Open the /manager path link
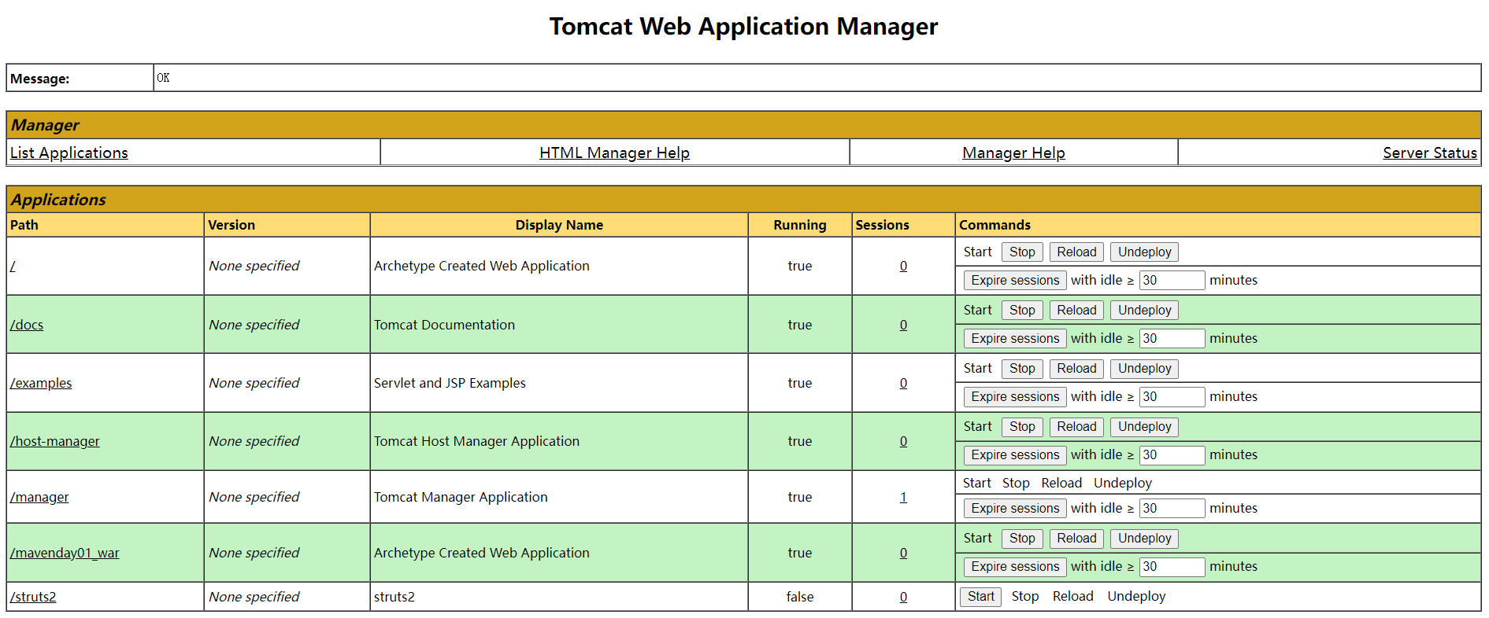Viewport: 1489px width, 618px height. point(39,497)
